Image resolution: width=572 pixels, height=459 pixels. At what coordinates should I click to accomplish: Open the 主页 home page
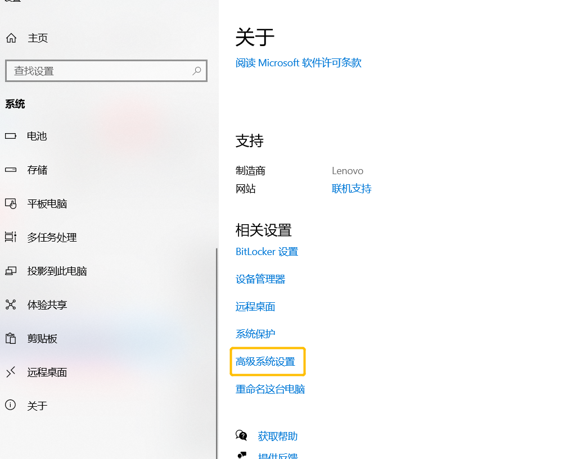click(x=38, y=38)
